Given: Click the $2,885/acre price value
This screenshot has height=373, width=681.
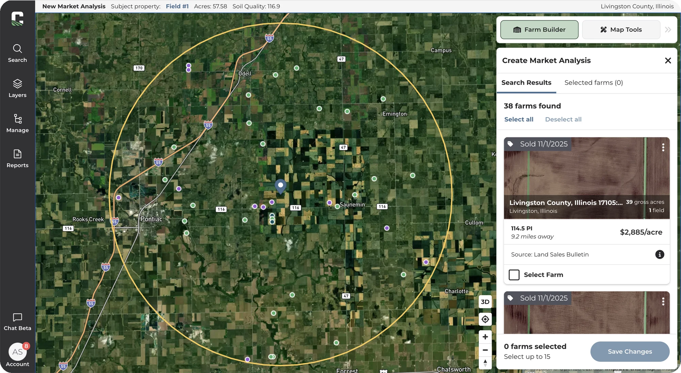Looking at the screenshot, I should pyautogui.click(x=641, y=232).
